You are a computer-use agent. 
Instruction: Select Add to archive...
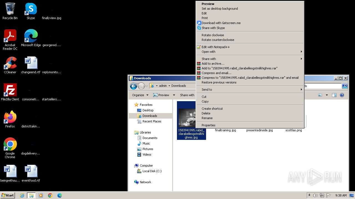[x=250, y=64]
